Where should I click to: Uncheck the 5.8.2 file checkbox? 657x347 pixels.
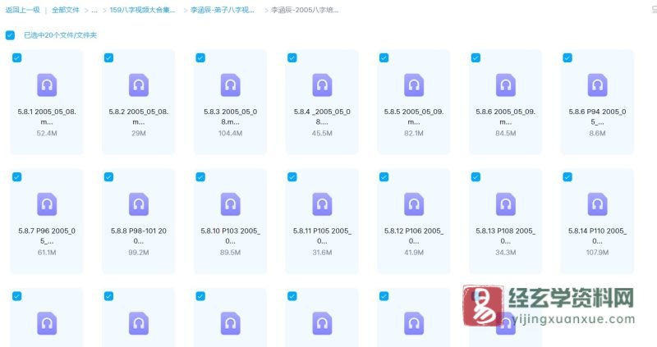click(108, 57)
